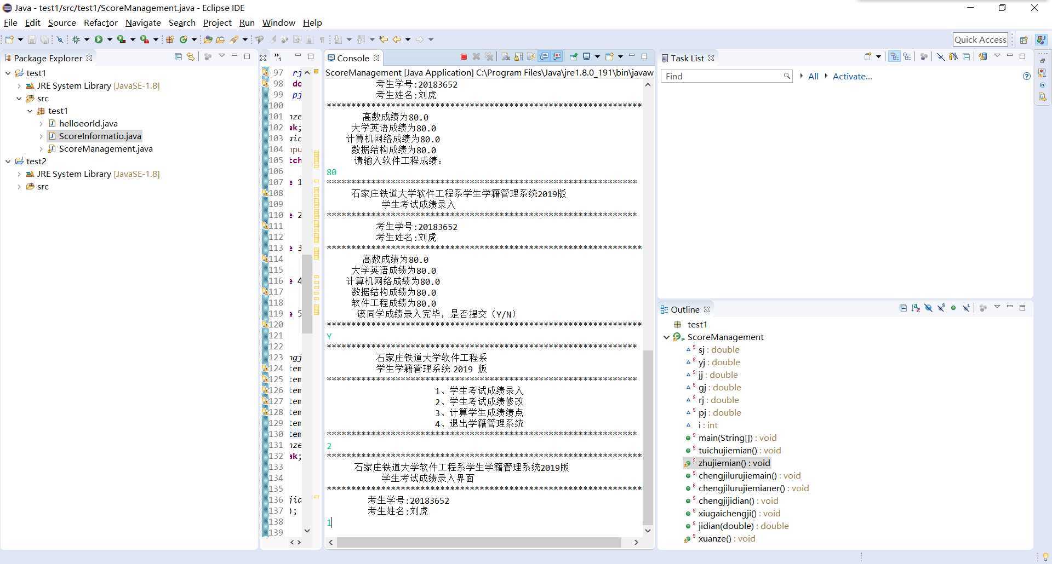Click the Task List Find field
1052x564 pixels.
click(x=727, y=76)
